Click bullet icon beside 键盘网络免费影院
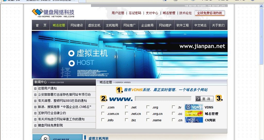The height and width of the screenshot is (140, 264). click(x=35, y=125)
